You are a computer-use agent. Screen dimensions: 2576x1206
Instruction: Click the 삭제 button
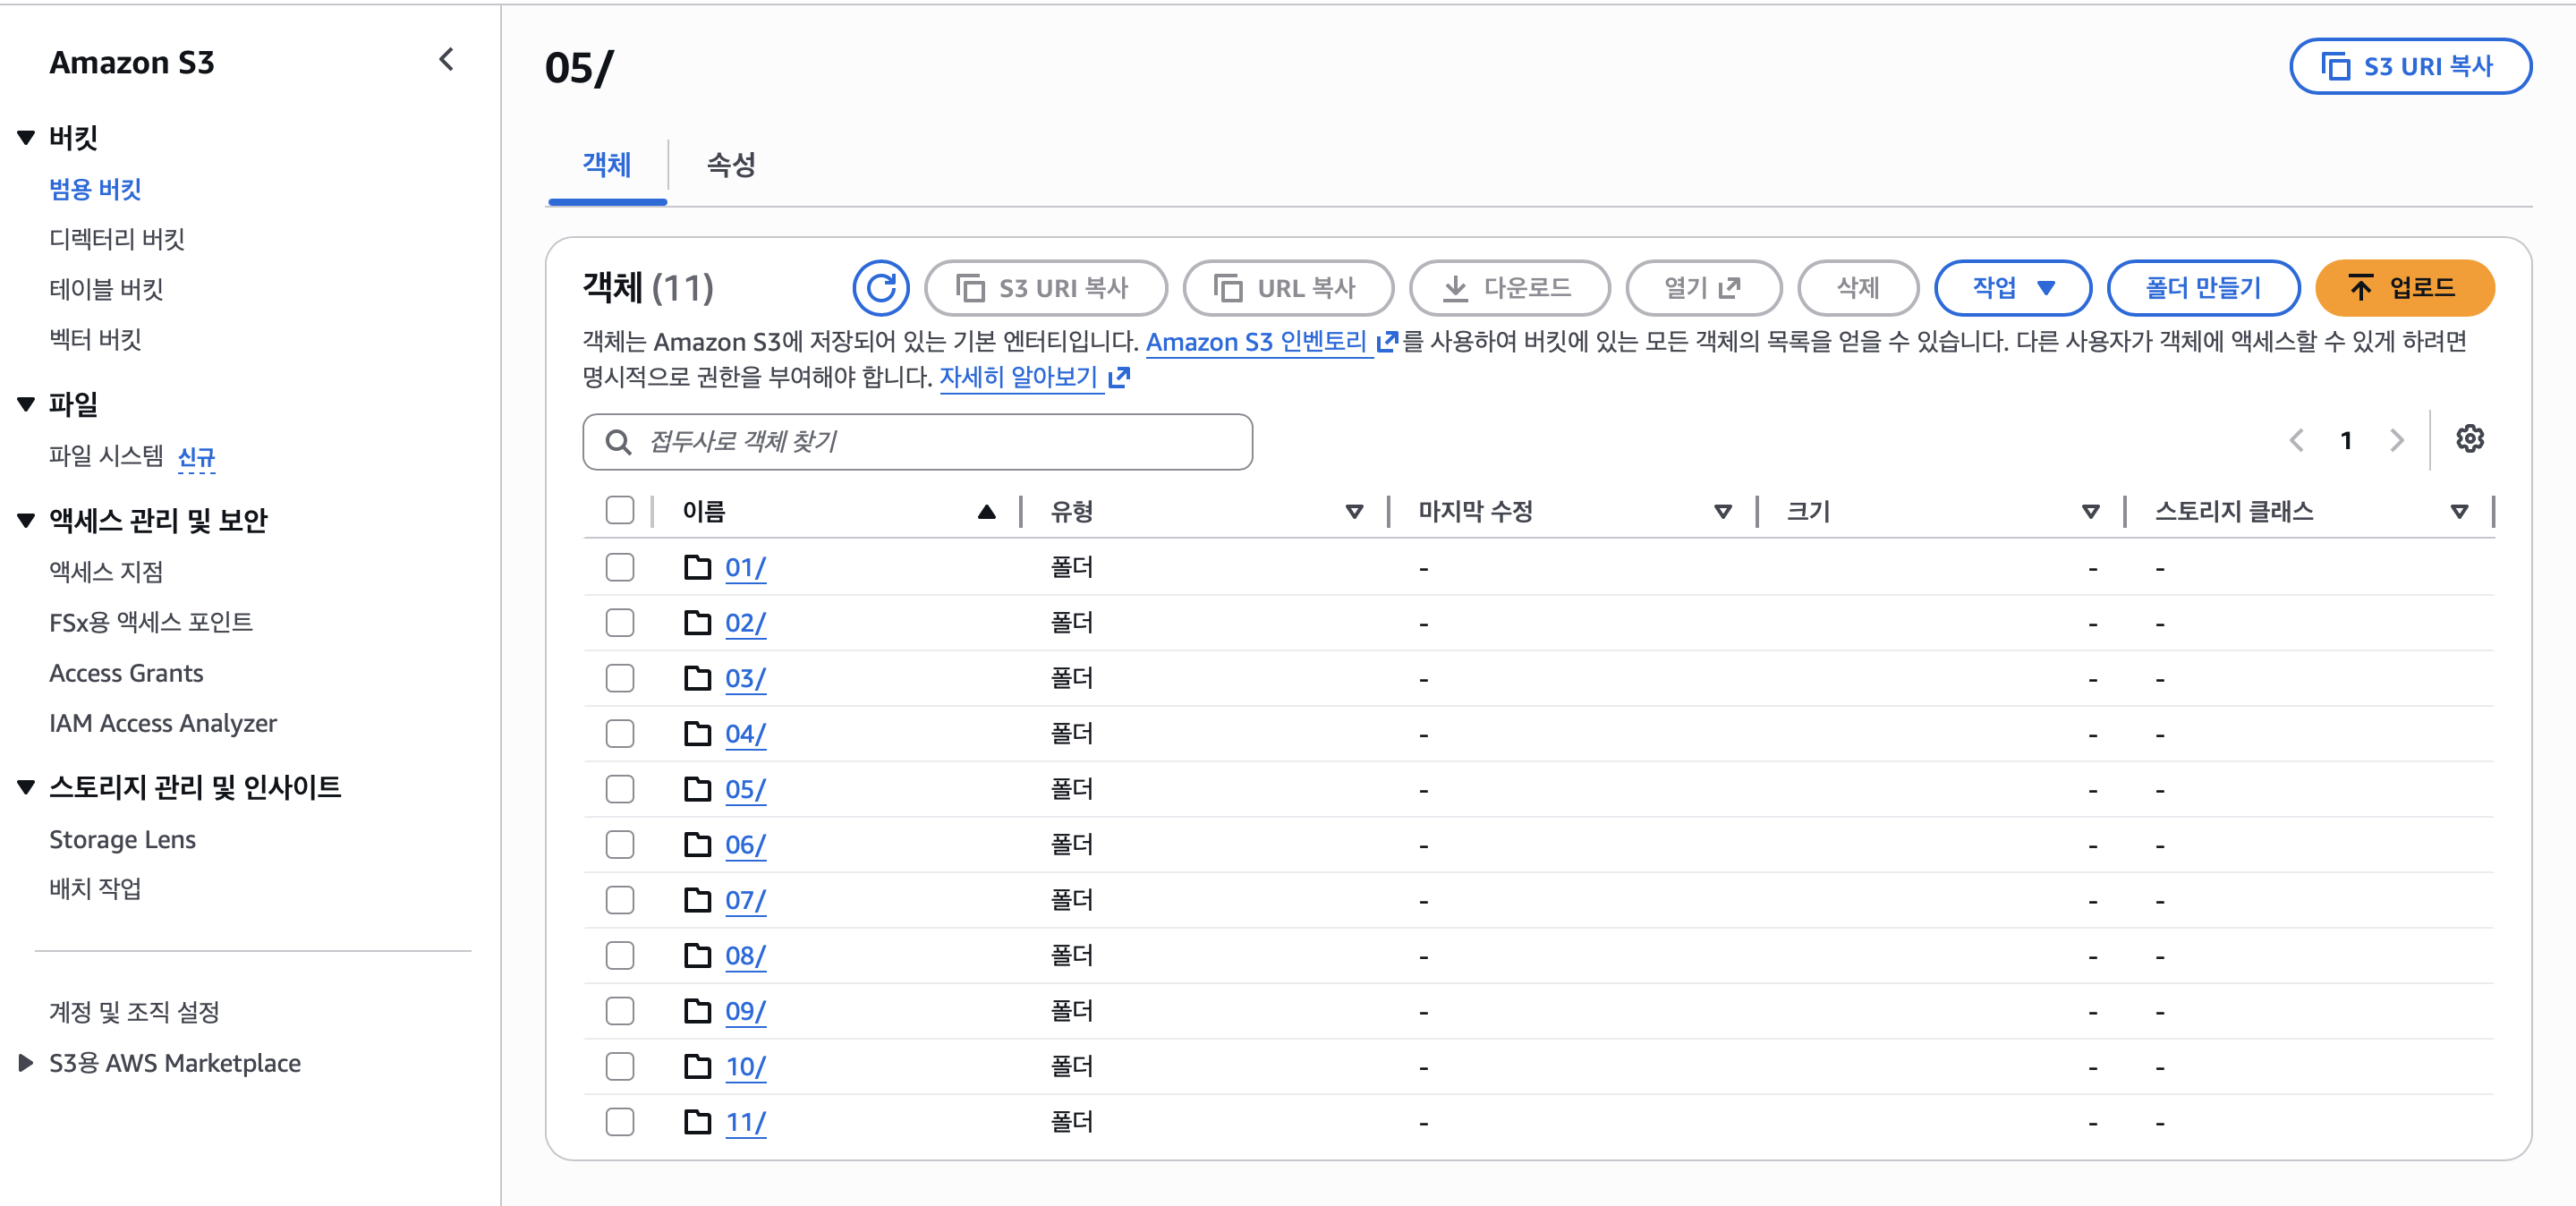[x=1858, y=288]
